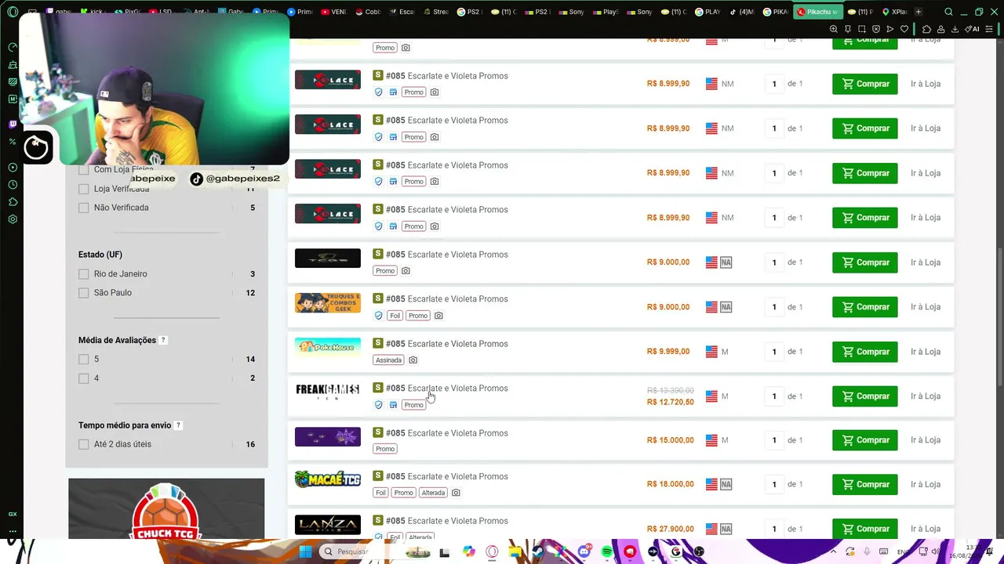Check rating 5 filter checkbox

(84, 360)
